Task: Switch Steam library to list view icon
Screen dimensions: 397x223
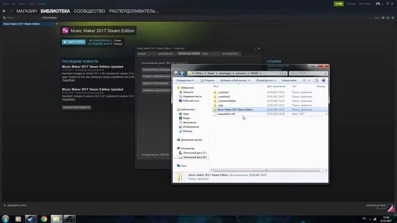Action: [x=388, y=18]
